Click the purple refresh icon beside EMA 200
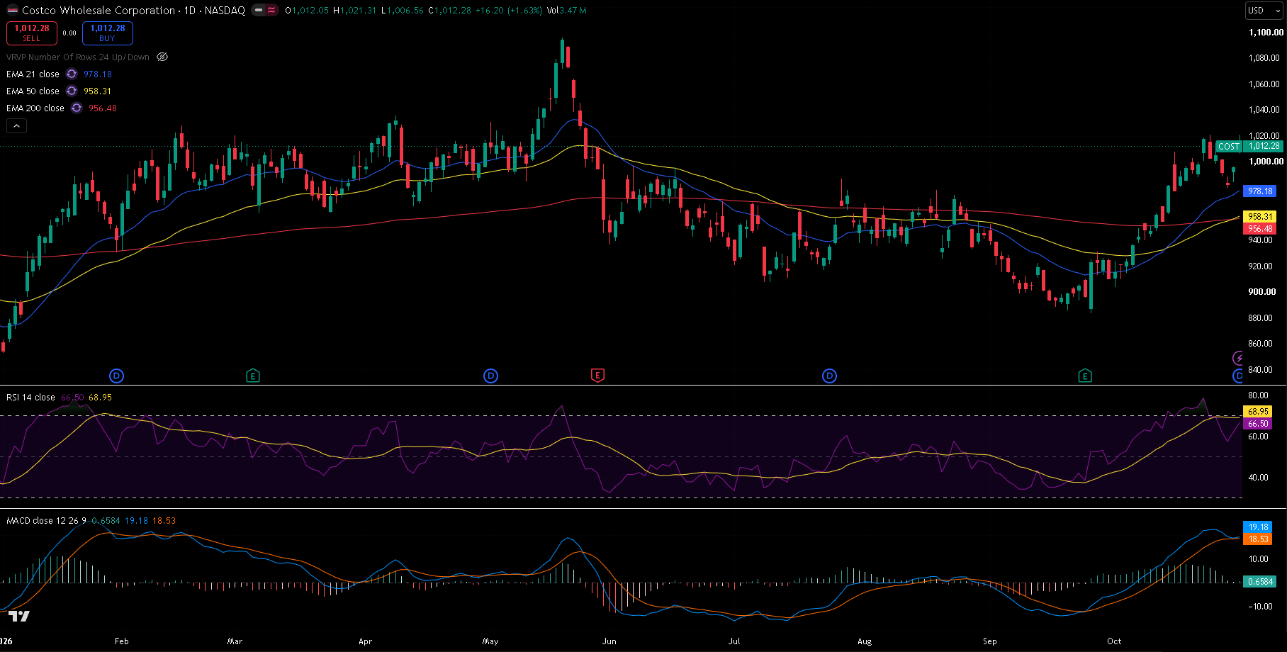Screen dimensions: 1287x652 tap(77, 108)
